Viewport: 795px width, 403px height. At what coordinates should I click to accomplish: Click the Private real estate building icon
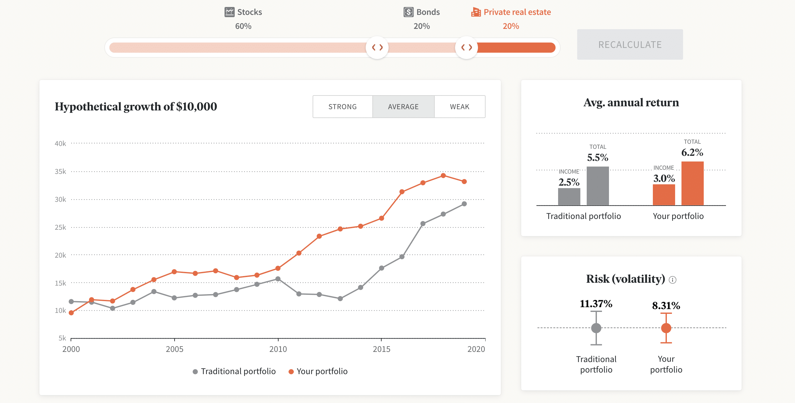point(476,12)
